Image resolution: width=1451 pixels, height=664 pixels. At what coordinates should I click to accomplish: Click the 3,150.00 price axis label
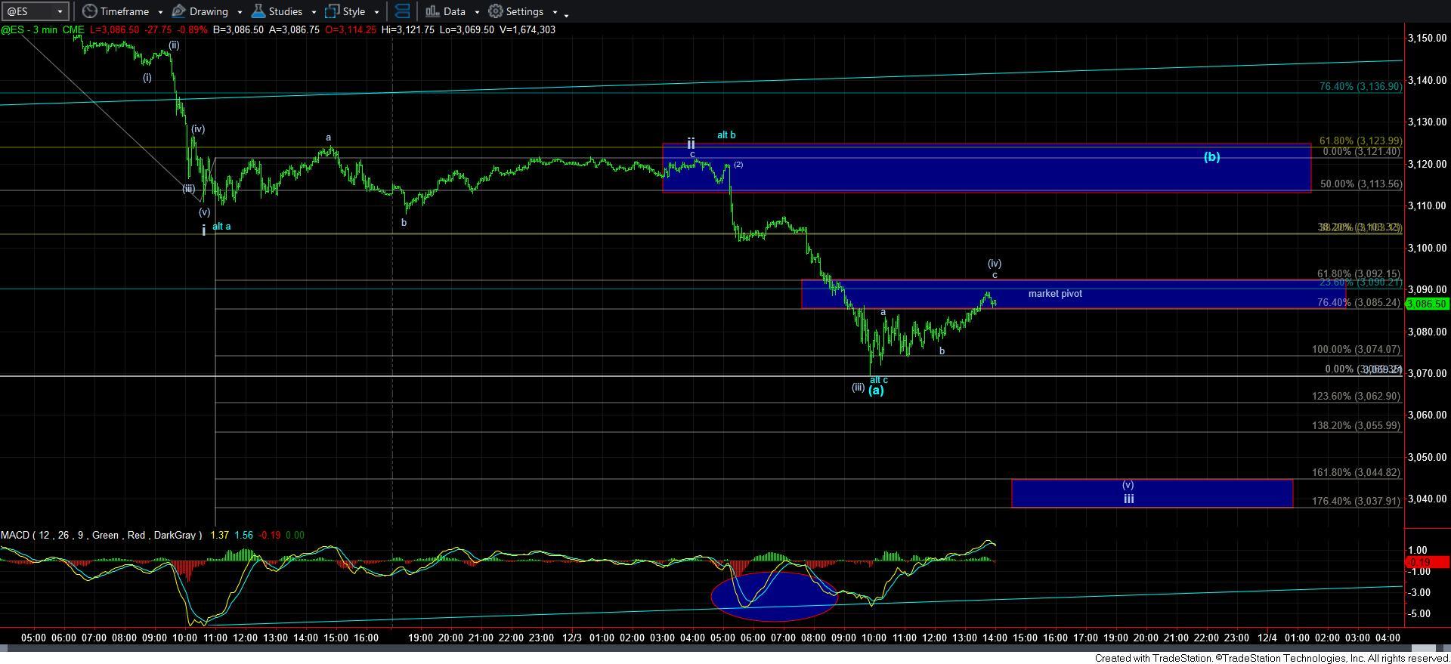click(1426, 39)
